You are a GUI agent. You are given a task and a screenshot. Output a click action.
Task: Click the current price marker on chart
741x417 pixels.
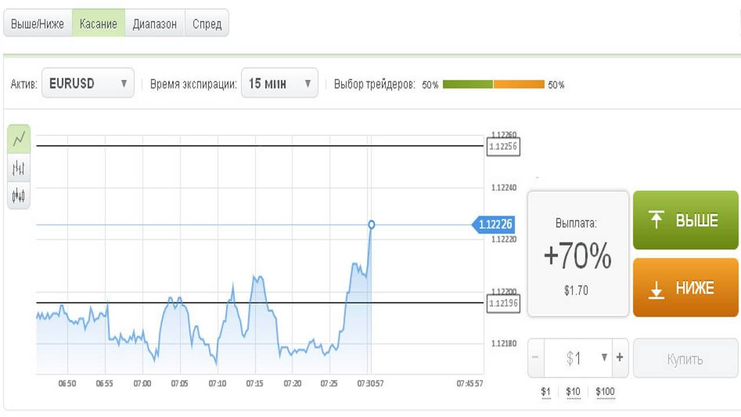(371, 225)
